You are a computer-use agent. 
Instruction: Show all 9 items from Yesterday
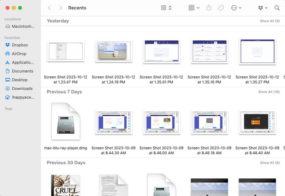[270, 21]
